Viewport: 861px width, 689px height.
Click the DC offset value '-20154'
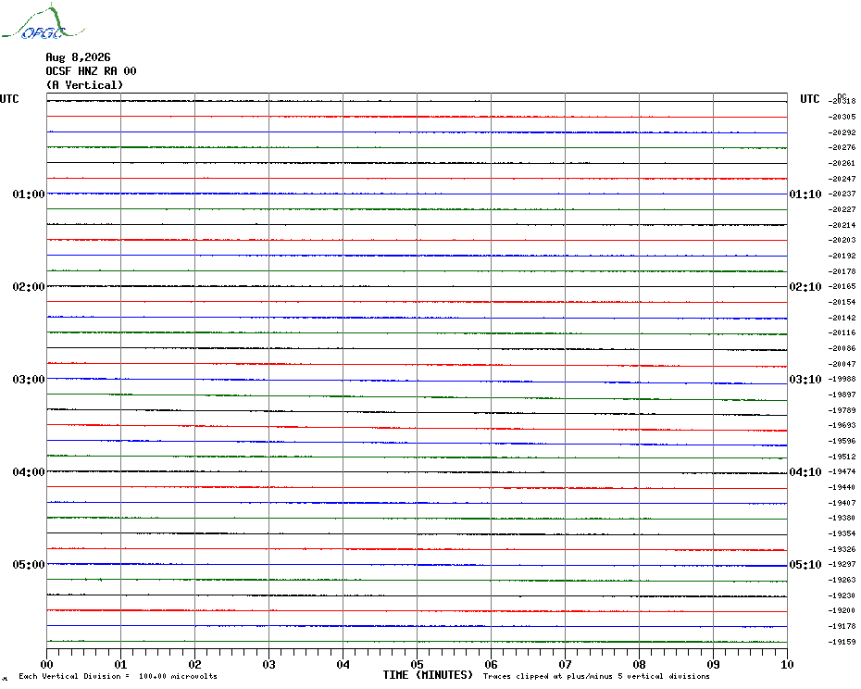click(x=842, y=302)
